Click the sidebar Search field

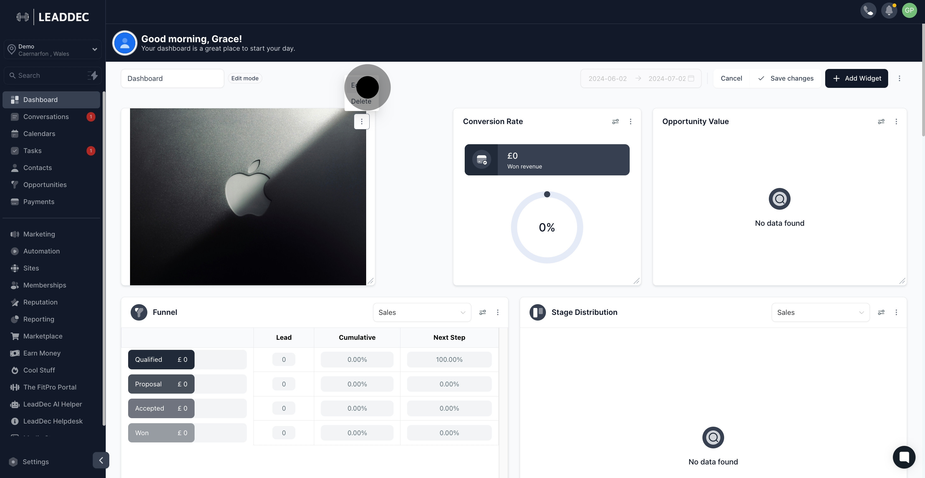point(53,76)
